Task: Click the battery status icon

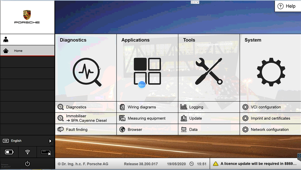Action: point(9,152)
